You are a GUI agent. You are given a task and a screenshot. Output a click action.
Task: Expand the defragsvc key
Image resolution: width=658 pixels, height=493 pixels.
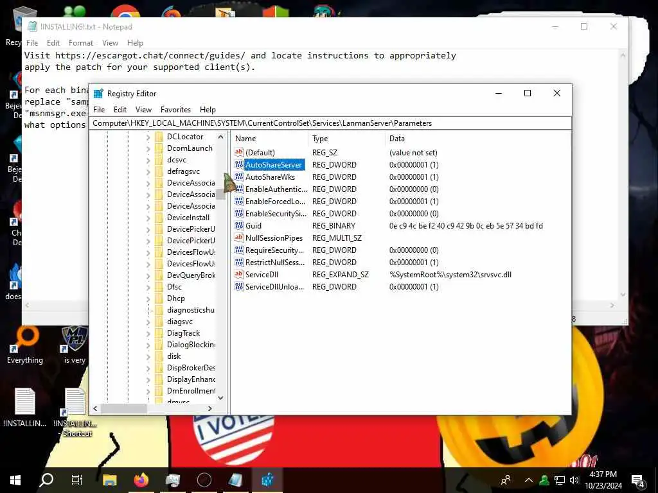[148, 171]
